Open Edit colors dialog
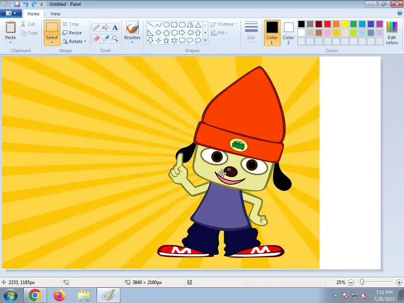 (392, 33)
